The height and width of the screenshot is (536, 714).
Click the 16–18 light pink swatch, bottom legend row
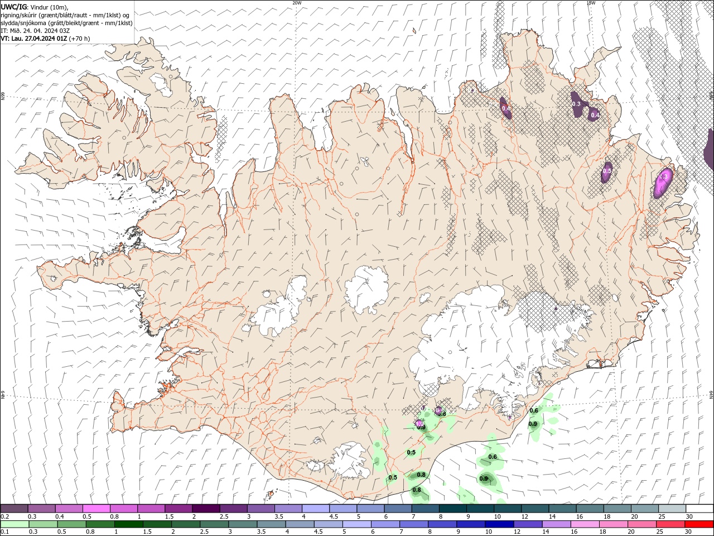tap(585, 524)
